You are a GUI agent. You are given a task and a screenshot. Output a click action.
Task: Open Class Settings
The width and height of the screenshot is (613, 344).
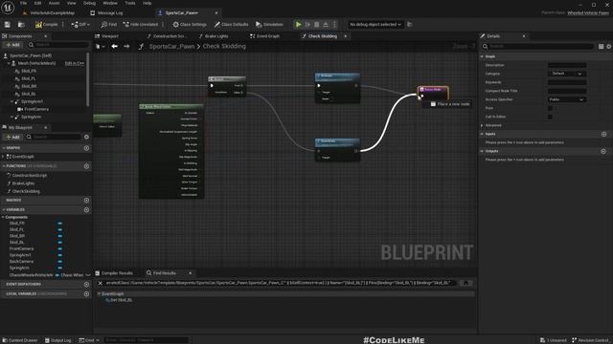pos(190,25)
